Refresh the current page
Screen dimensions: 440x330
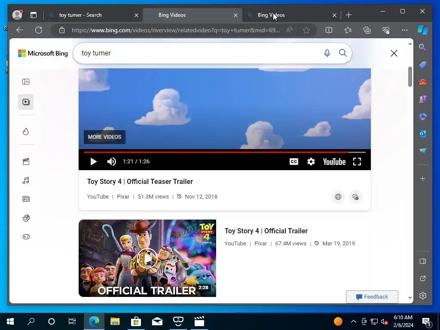pos(39,30)
